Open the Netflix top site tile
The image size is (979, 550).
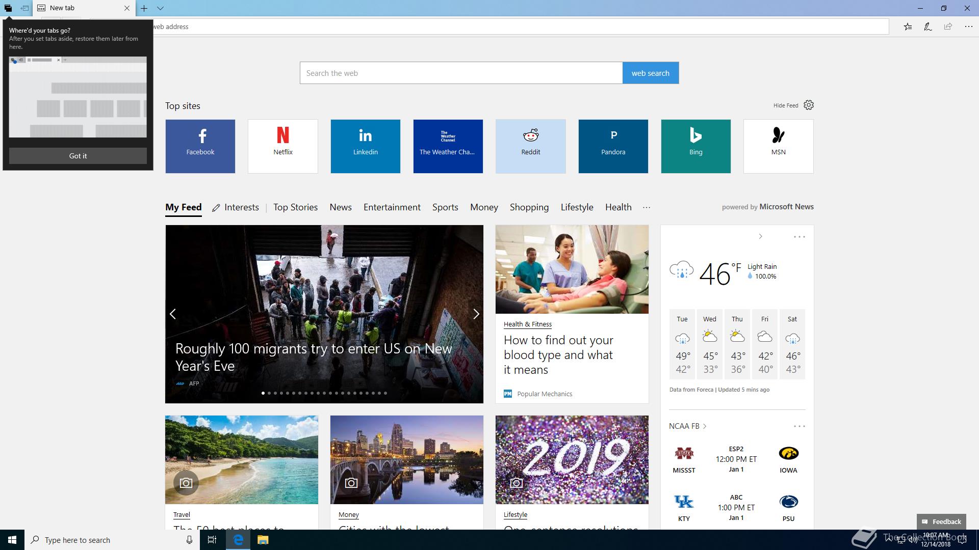coord(283,146)
